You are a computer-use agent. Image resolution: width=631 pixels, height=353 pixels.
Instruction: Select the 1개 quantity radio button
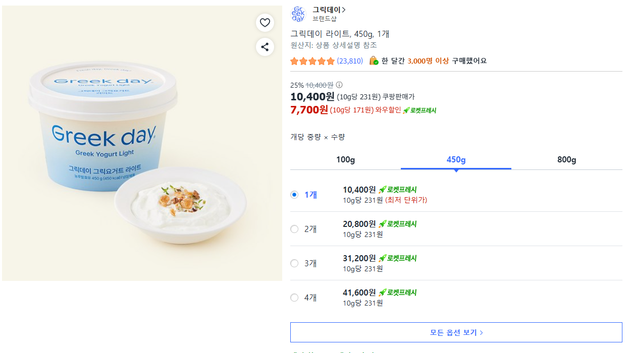pos(294,195)
